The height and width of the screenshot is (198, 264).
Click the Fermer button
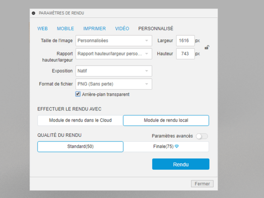tap(202, 183)
